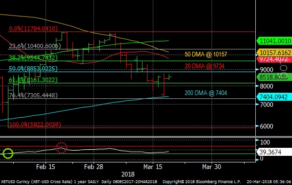Click the green 8518.8086 last price tag

pyautogui.click(x=274, y=77)
